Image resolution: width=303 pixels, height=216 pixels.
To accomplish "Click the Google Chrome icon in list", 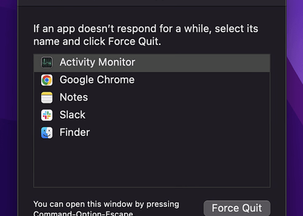I will [x=47, y=80].
